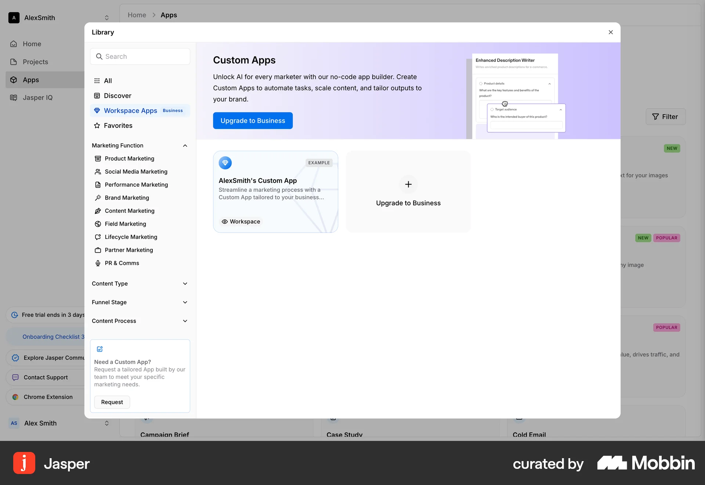Image resolution: width=705 pixels, height=485 pixels.
Task: Click the Product Marketing category icon
Action: tap(98, 158)
